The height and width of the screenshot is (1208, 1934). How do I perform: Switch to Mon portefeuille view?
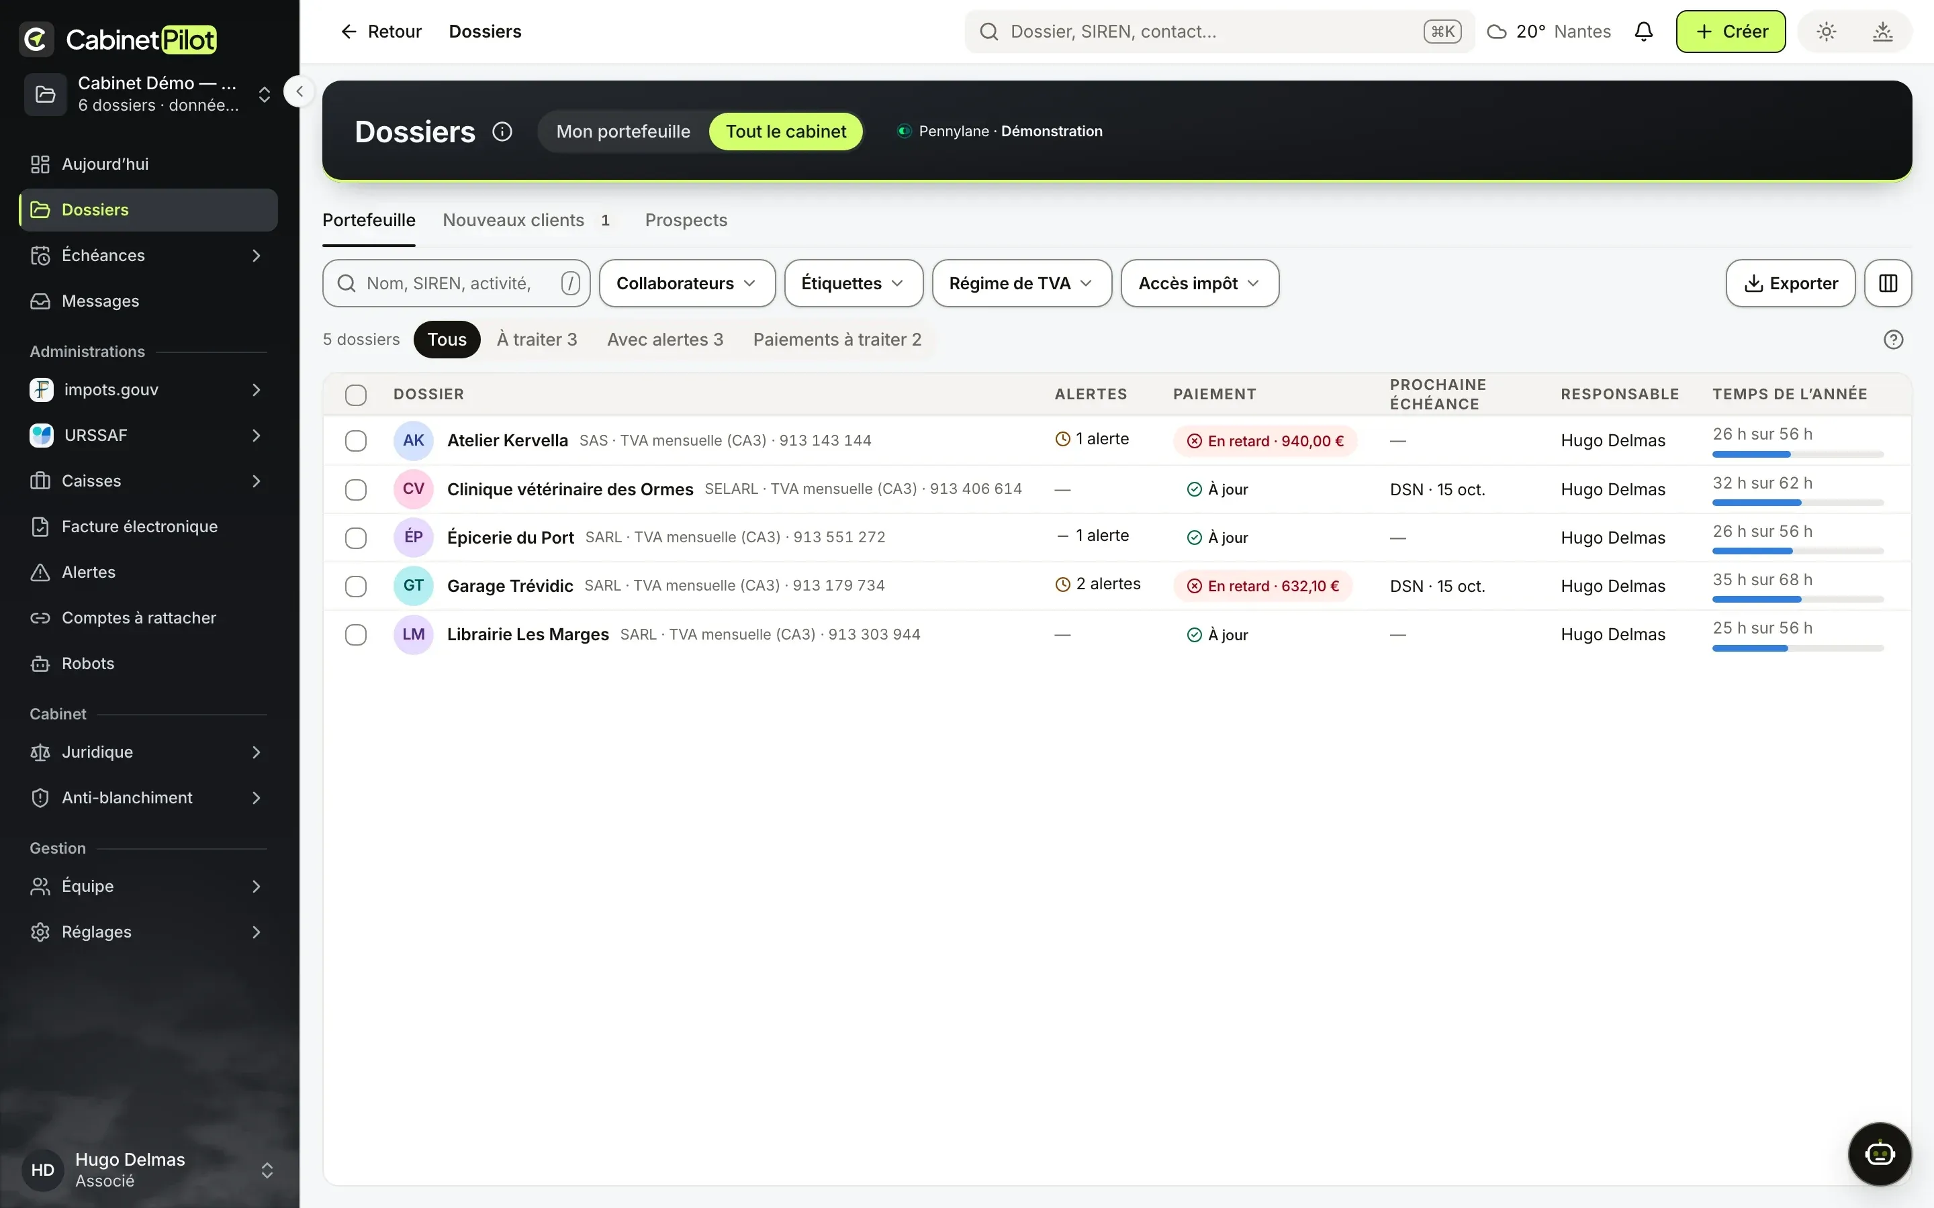(x=623, y=131)
